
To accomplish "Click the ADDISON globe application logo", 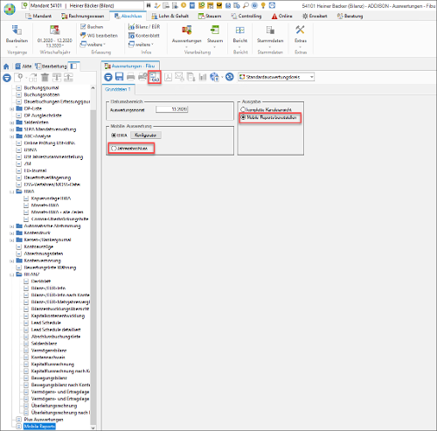I will 10,9.
